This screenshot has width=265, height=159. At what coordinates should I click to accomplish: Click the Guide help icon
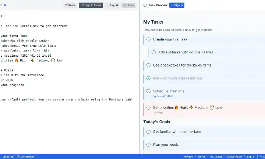click(66, 5)
